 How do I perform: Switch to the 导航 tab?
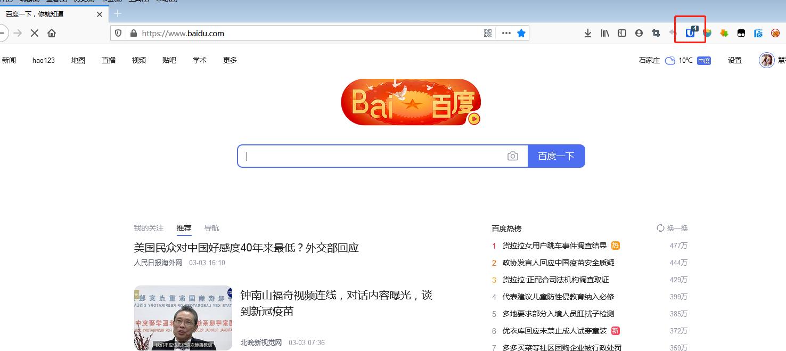(211, 228)
